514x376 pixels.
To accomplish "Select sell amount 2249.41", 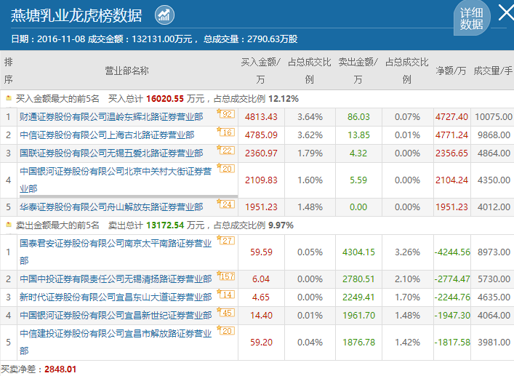I will 358,297.
